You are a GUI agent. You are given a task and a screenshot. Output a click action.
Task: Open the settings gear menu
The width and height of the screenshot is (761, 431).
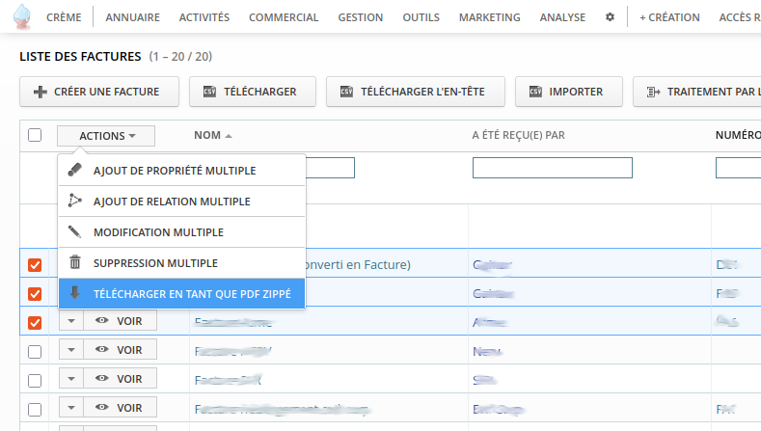click(x=609, y=17)
